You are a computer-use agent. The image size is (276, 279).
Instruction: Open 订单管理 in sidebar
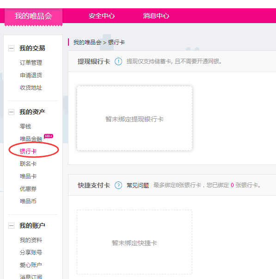[31, 63]
